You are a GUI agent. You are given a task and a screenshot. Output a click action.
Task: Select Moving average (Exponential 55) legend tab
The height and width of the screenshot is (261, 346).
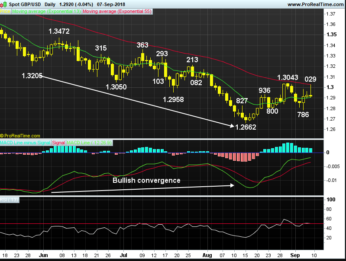(x=117, y=12)
